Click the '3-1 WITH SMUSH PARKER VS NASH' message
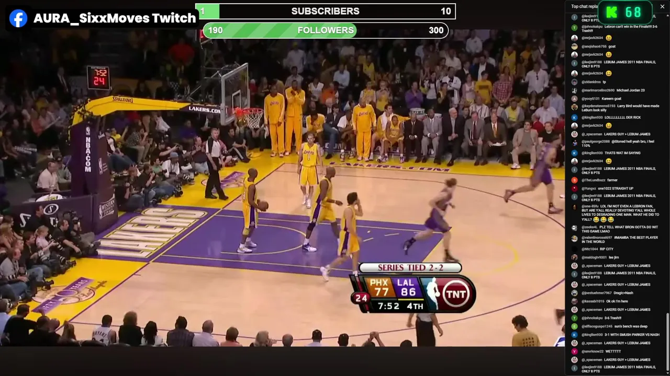670x376 pixels. click(x=632, y=335)
